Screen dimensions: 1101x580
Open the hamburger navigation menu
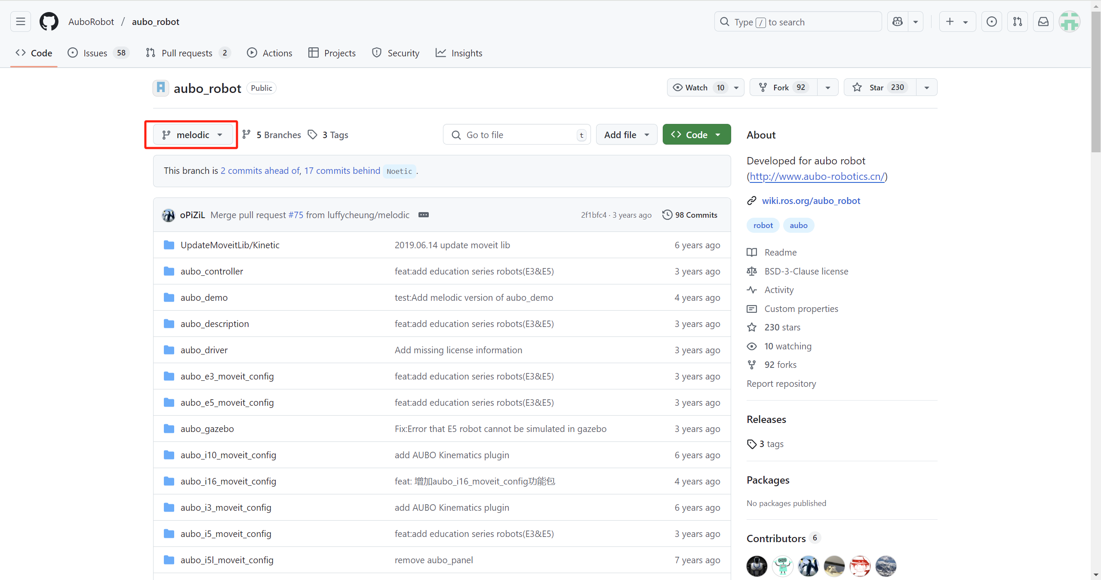point(20,22)
